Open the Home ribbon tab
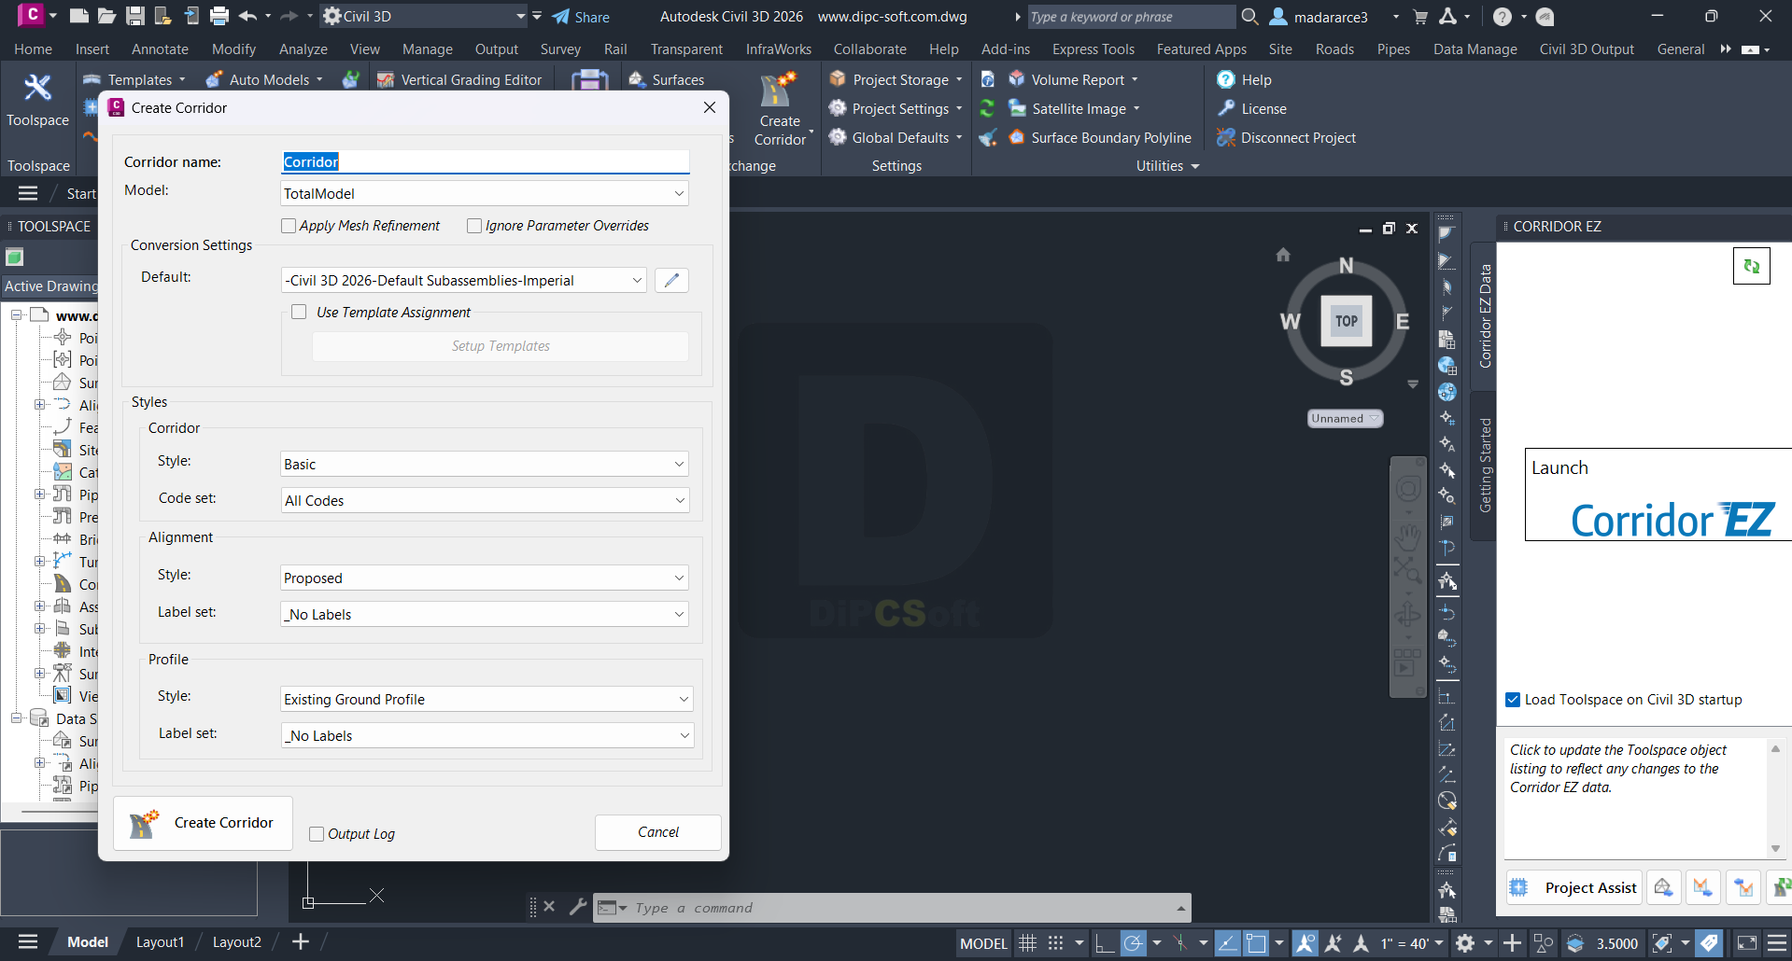Viewport: 1792px width, 961px height. click(34, 49)
